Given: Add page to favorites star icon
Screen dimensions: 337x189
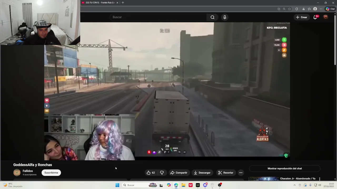Looking at the screenshot, I should [x=290, y=9].
